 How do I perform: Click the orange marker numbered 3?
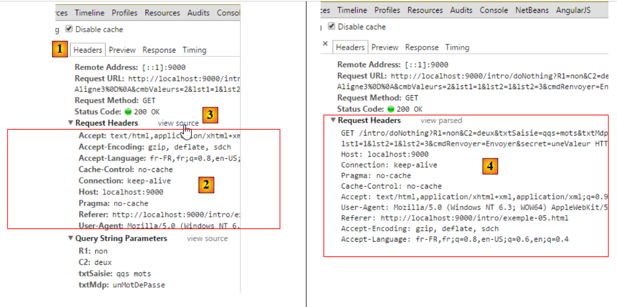click(x=210, y=115)
